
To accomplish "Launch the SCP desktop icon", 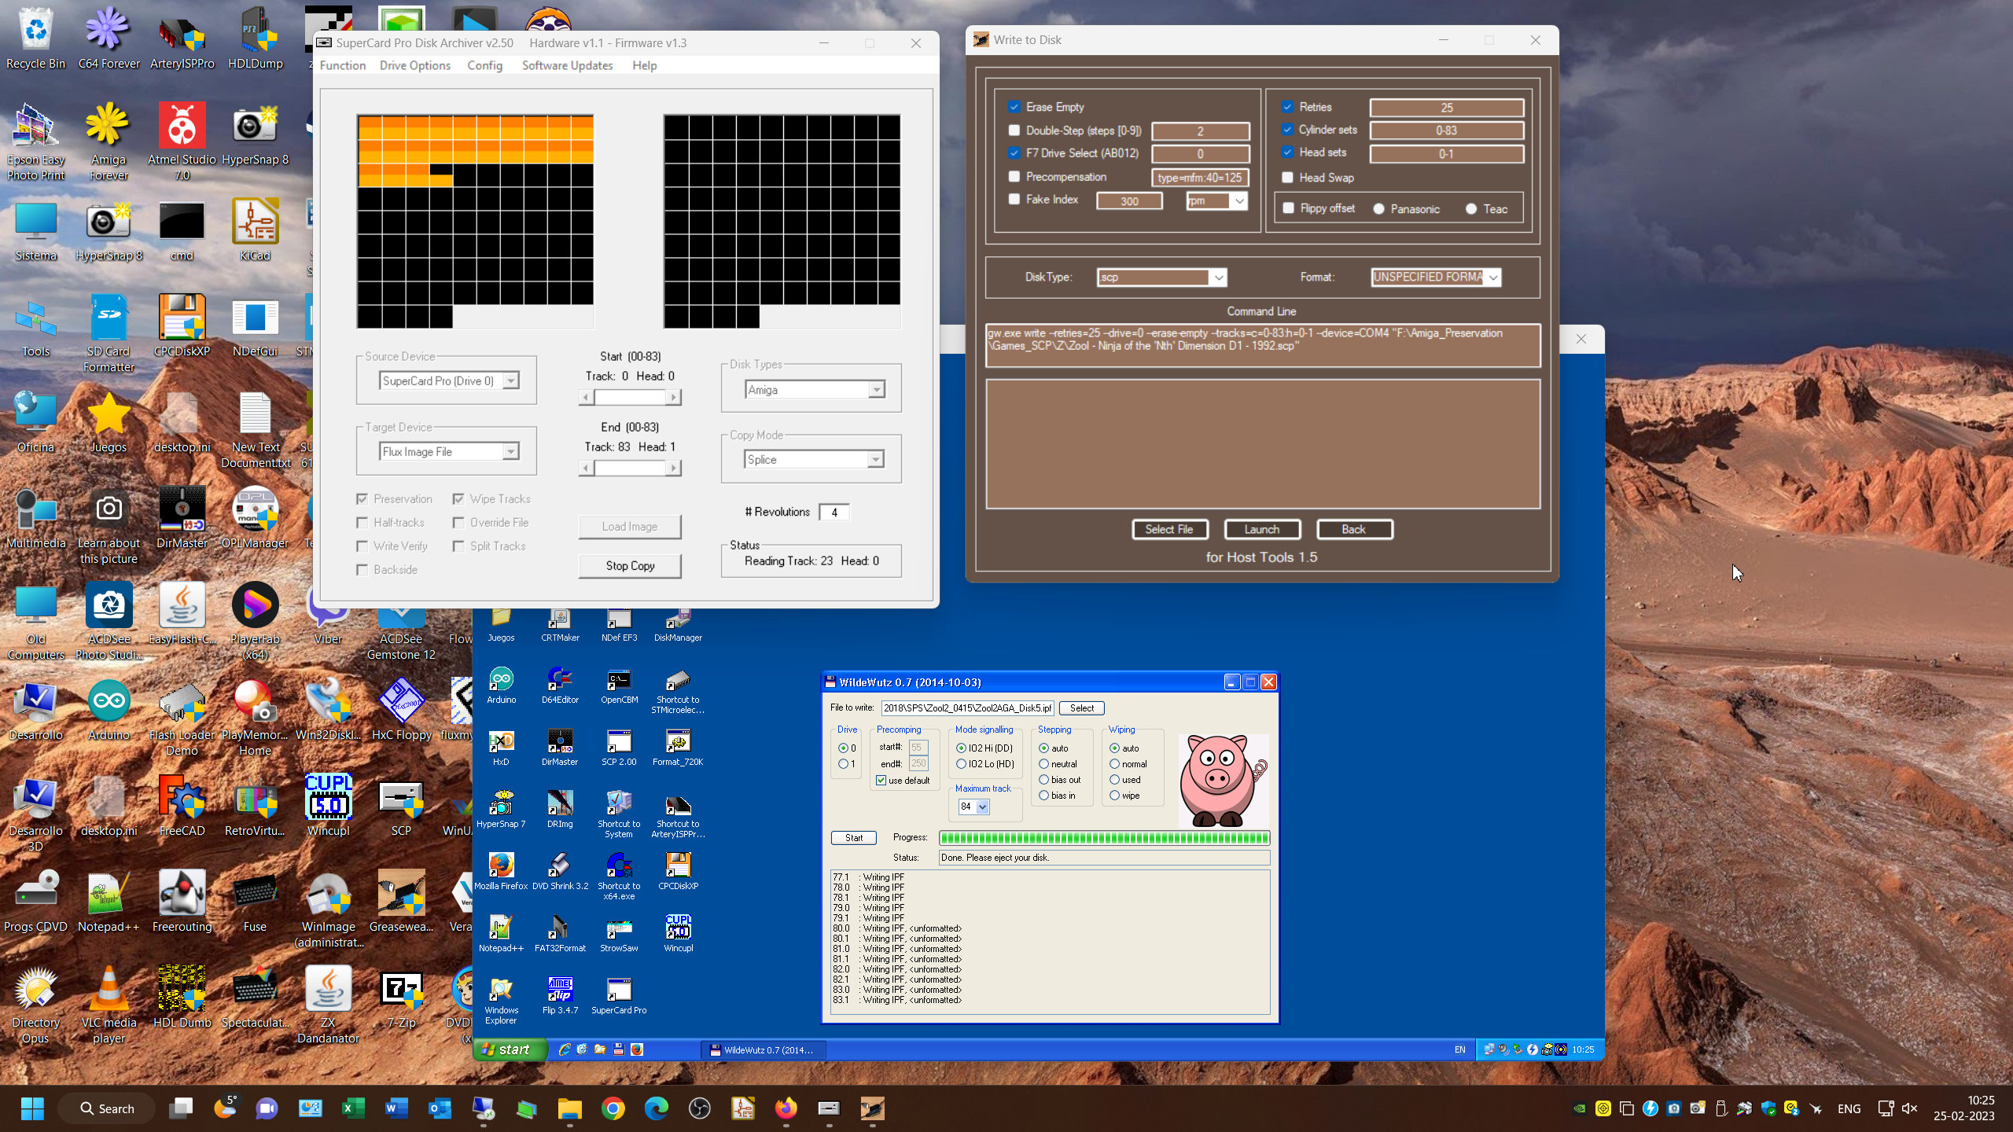I will 401,805.
